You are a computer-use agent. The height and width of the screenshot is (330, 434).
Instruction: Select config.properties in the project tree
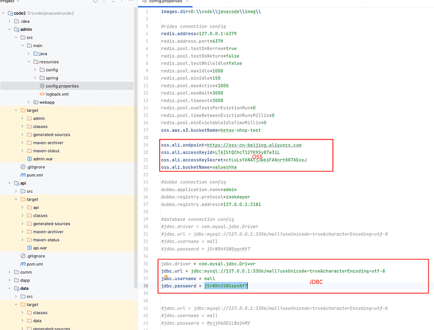(67, 86)
